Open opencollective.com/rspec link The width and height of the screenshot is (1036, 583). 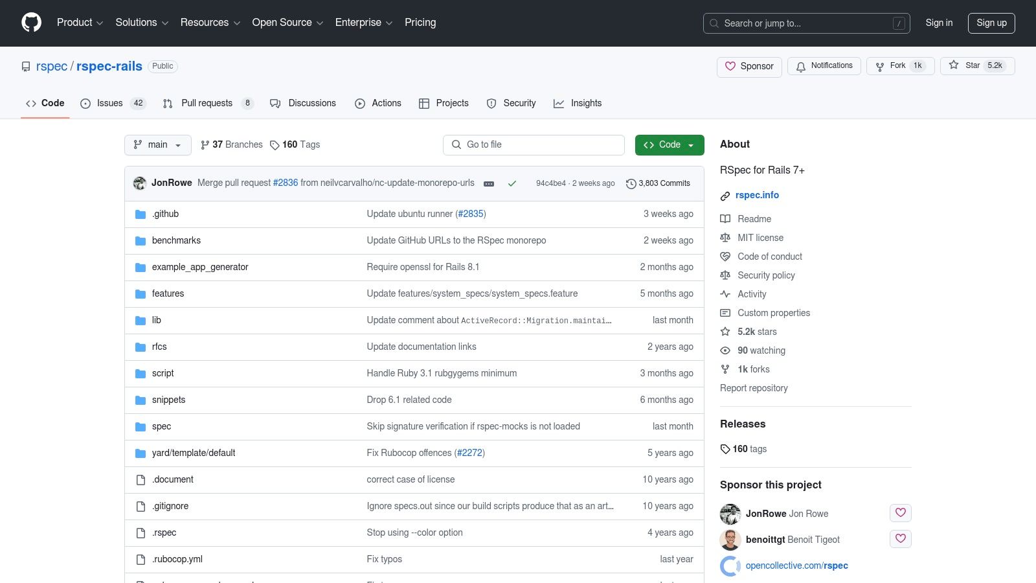(796, 566)
